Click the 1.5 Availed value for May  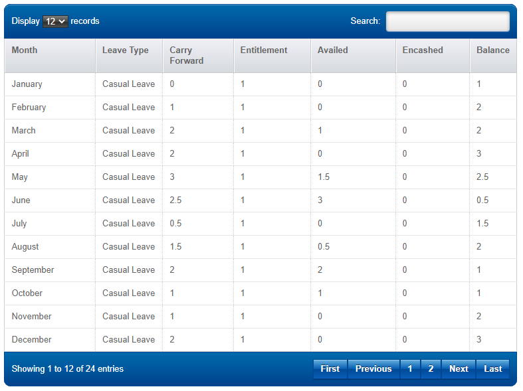(324, 177)
